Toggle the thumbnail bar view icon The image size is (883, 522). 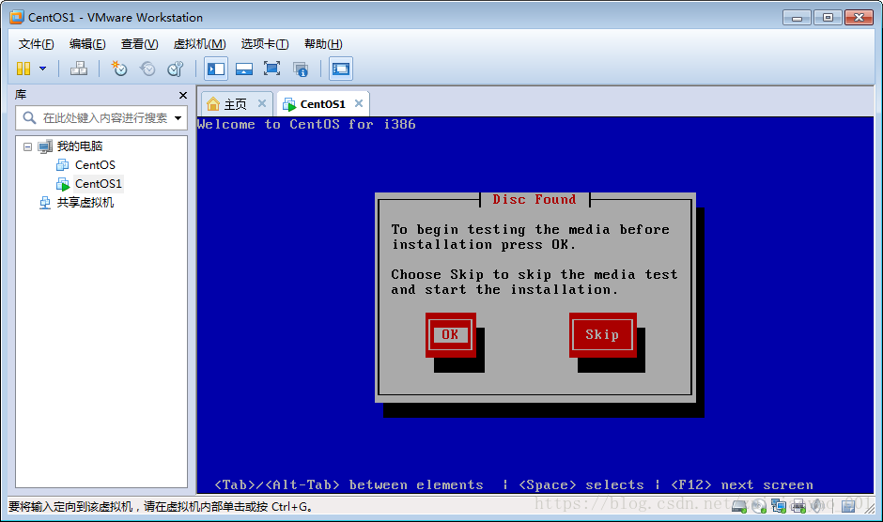pyautogui.click(x=244, y=69)
